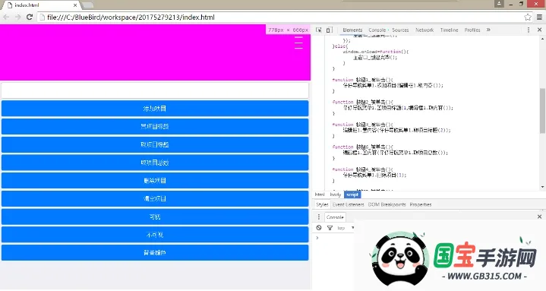The width and height of the screenshot is (546, 291).
Task: Click the 取项目标题 blue button
Action: coord(155,144)
